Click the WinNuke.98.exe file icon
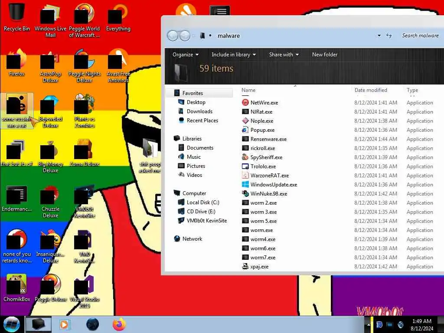This screenshot has height=333, width=444. (245, 193)
